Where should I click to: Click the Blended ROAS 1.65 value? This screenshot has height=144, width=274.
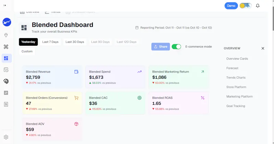(157, 103)
